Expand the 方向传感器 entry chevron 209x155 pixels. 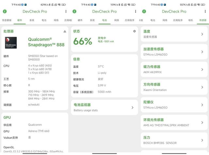(202, 87)
